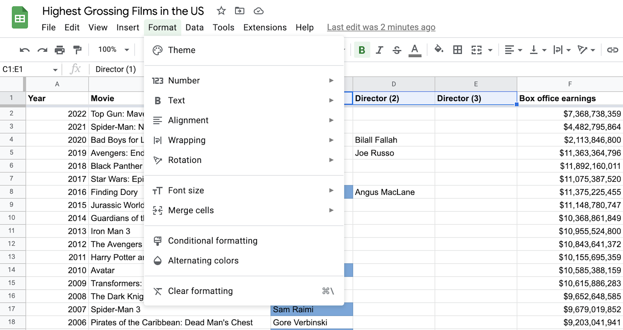Choose Alternating colors menu item
Screen dimensions: 623x330
point(244,261)
